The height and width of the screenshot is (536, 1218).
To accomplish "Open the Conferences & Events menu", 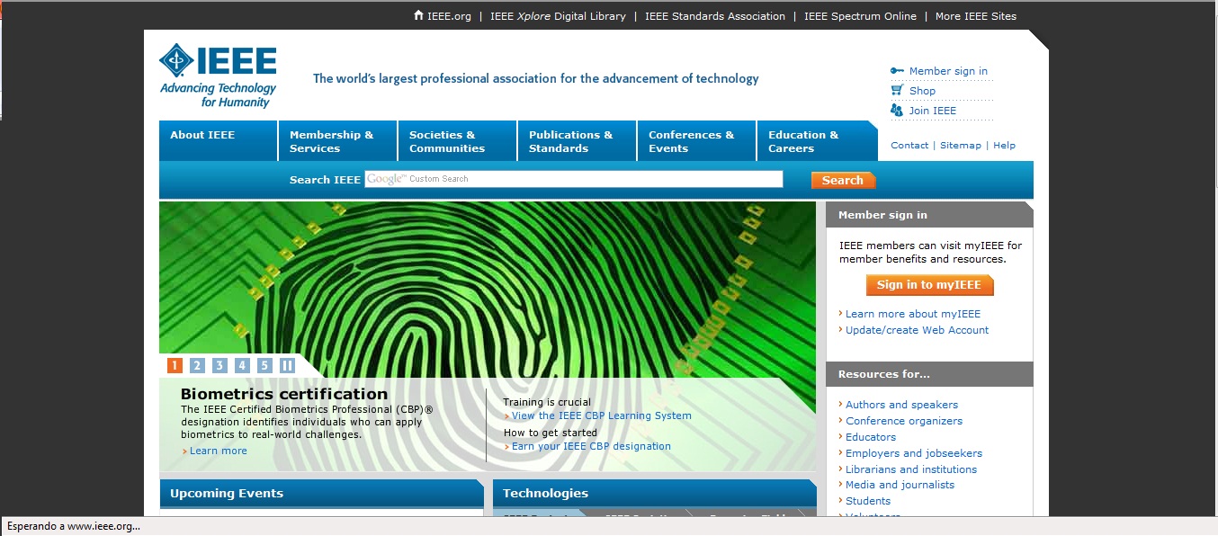I will (697, 141).
